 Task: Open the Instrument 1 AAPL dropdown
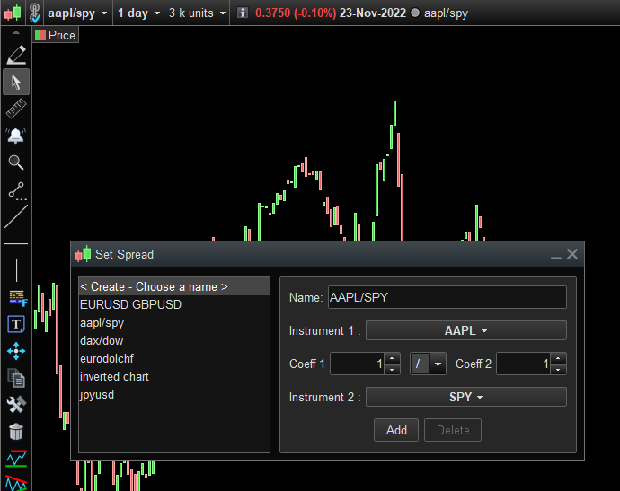click(465, 330)
